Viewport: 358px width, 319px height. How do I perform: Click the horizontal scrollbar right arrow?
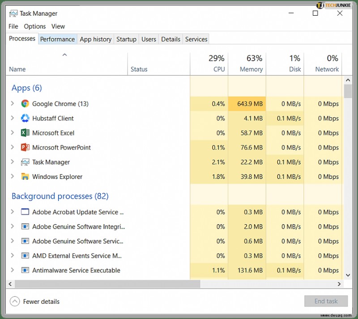click(339, 284)
